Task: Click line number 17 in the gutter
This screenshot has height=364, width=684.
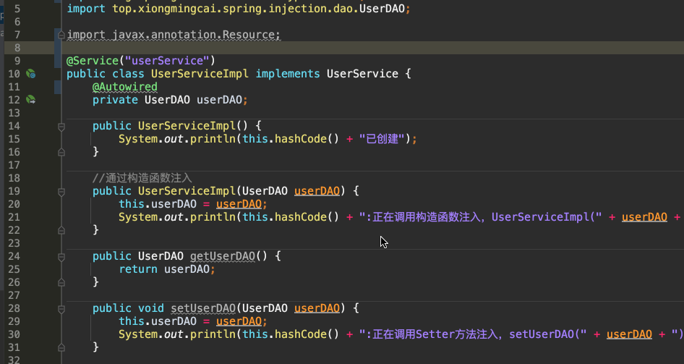Action: coord(14,165)
